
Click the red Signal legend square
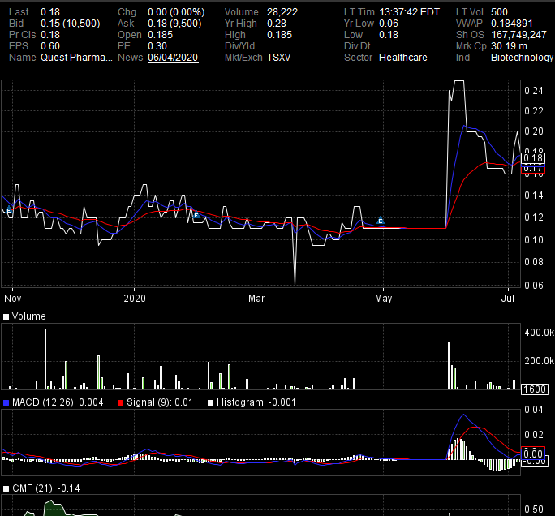click(x=120, y=402)
